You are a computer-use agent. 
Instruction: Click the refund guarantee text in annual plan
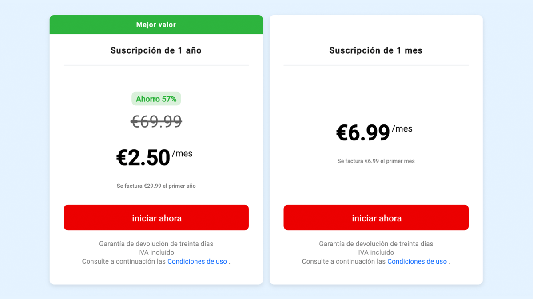click(156, 244)
